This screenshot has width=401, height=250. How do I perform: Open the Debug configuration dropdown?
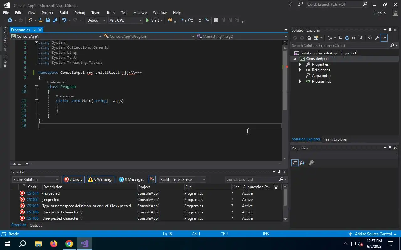(x=96, y=20)
